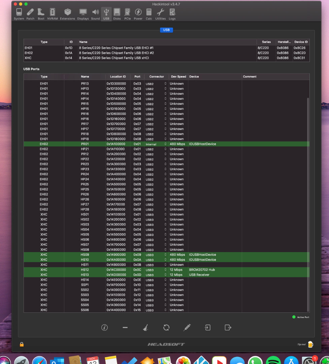
Task: Open the Patch section in toolbar
Action: (30, 14)
